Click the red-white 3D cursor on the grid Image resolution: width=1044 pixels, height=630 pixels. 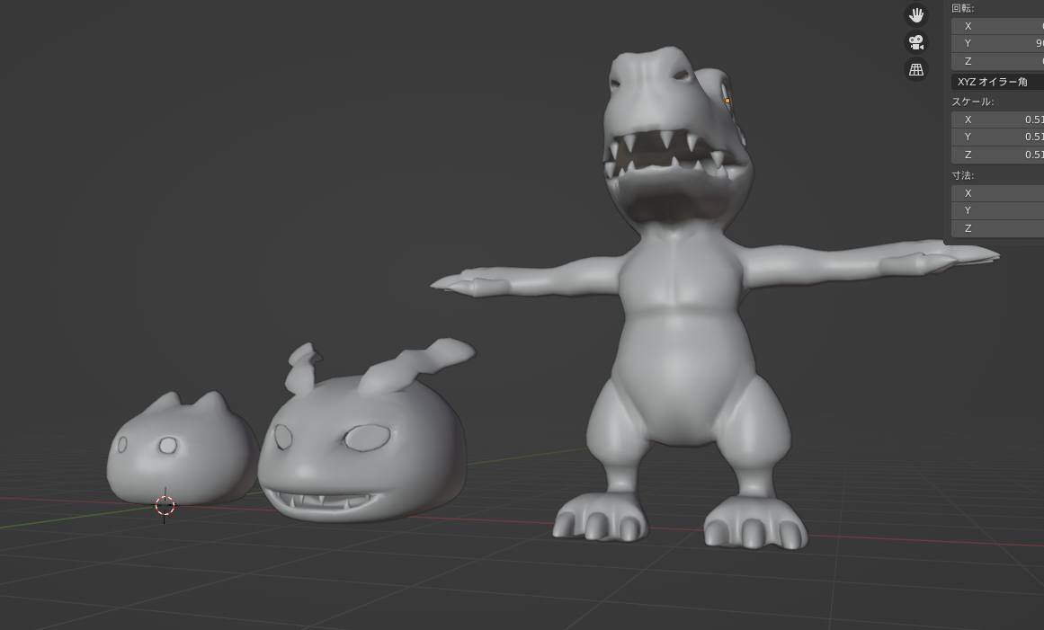click(165, 505)
